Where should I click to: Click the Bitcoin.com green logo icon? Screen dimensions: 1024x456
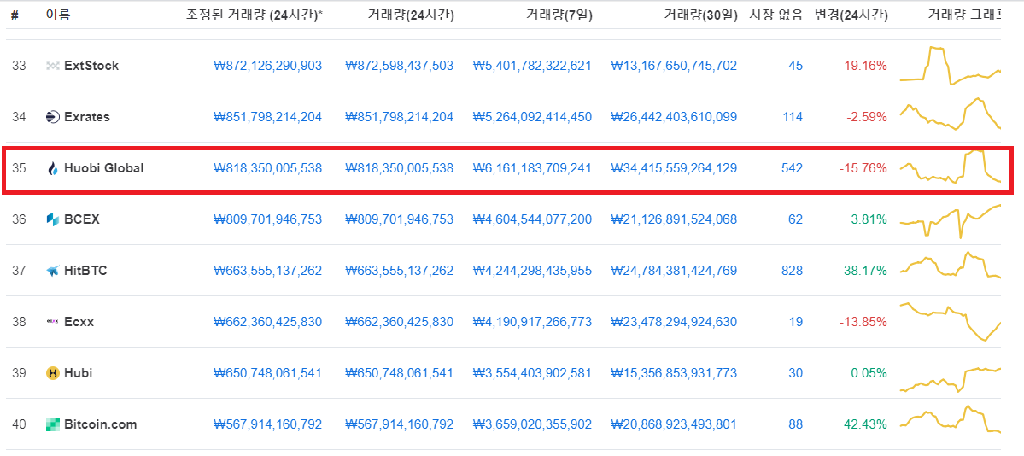click(53, 424)
